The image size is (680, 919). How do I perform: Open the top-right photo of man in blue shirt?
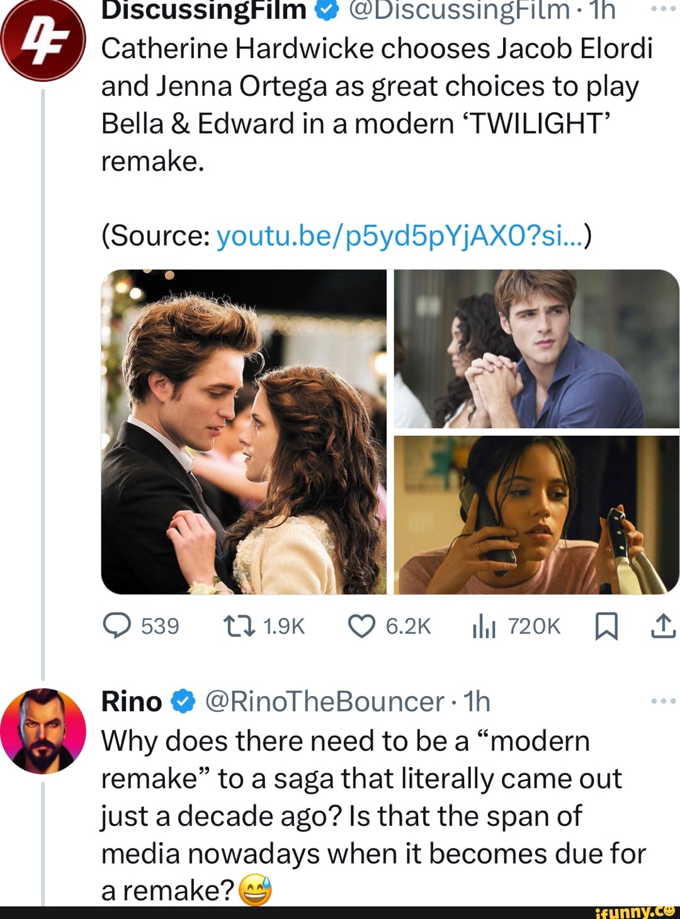(536, 349)
